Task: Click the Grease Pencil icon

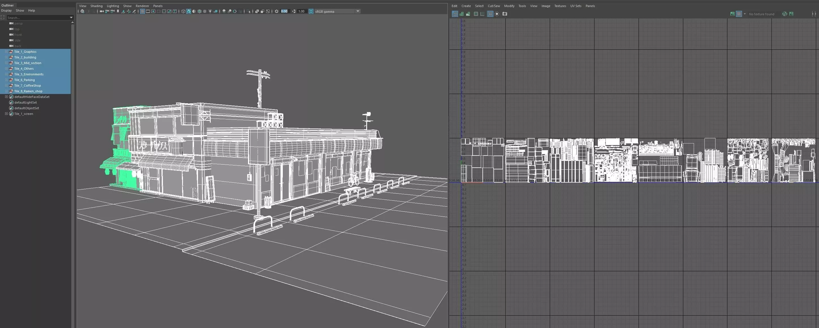Action: click(x=134, y=11)
